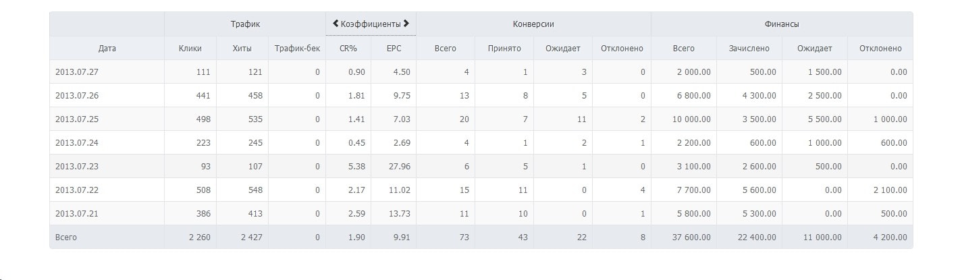Click the Коэффициенты group header label

[x=371, y=24]
